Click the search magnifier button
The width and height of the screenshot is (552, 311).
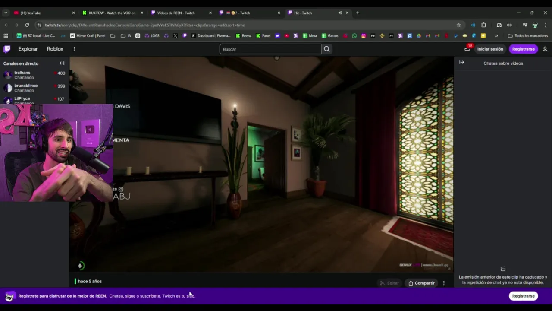(x=327, y=49)
